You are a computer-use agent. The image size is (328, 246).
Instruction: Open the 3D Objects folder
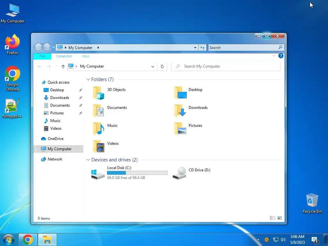click(x=109, y=93)
